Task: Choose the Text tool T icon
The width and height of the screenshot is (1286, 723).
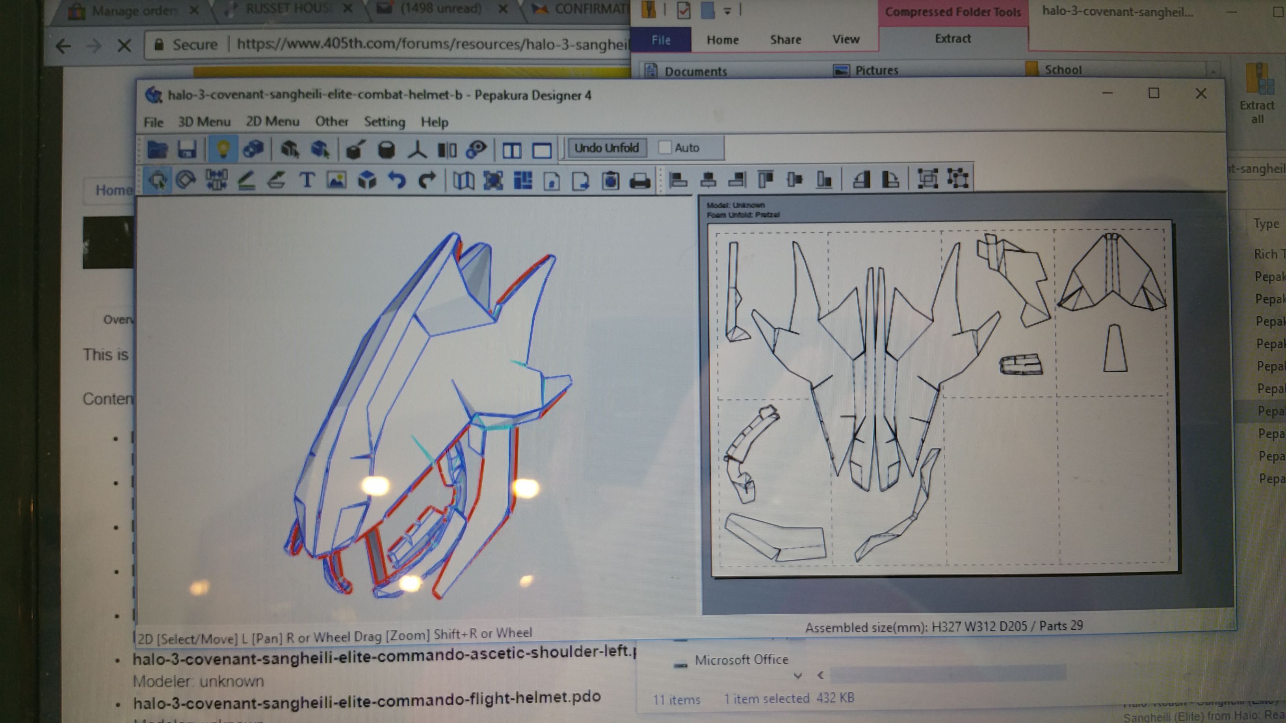Action: click(x=307, y=180)
